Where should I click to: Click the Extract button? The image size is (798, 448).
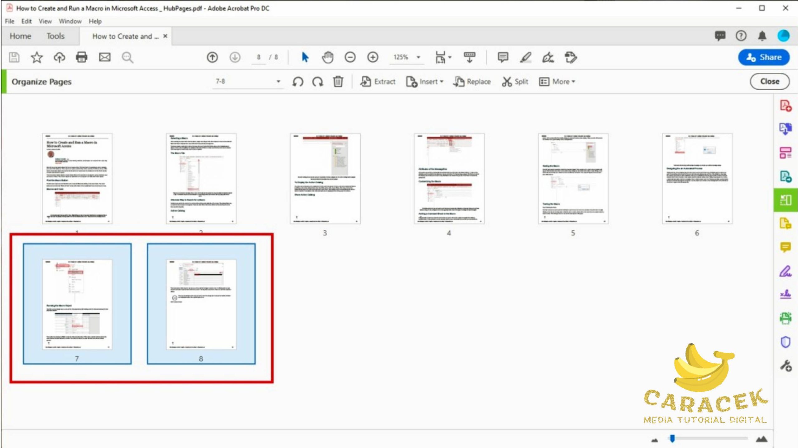pos(377,82)
